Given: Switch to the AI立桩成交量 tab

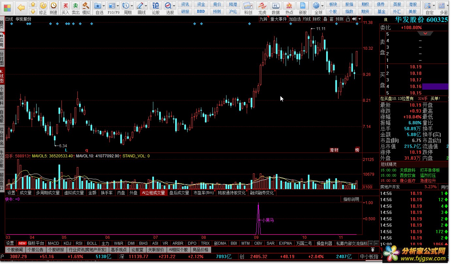Looking at the screenshot, I should [x=153, y=193].
